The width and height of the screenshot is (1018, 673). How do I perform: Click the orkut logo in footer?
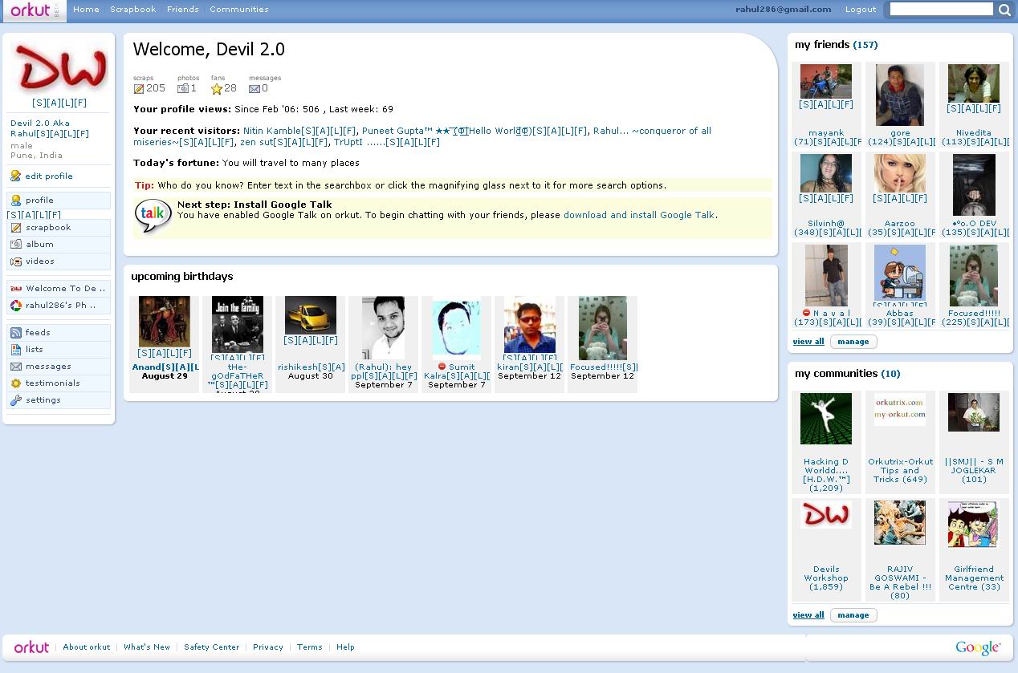pos(31,647)
